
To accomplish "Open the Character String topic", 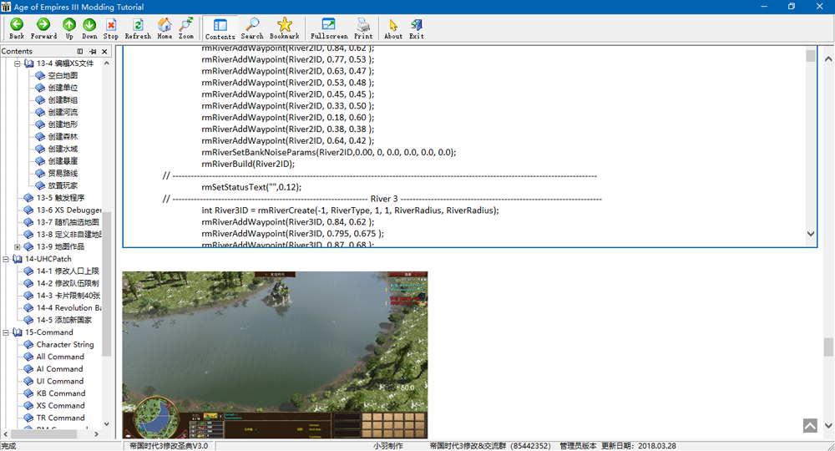I will (65, 344).
